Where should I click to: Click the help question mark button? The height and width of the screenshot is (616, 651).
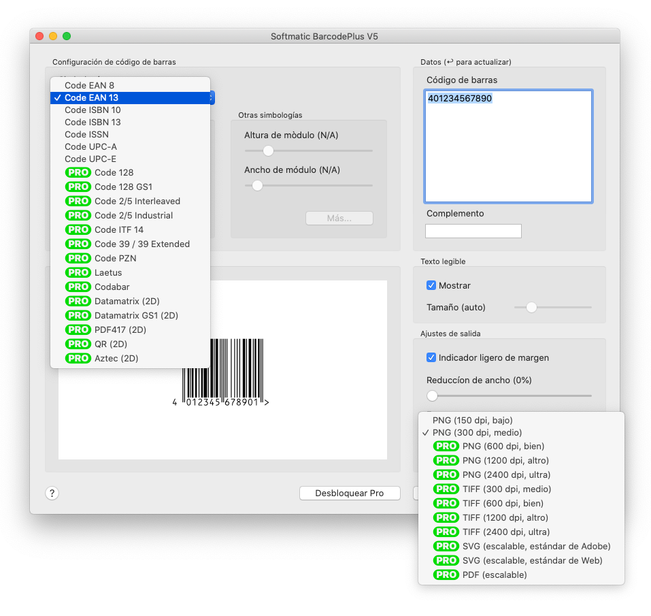click(52, 493)
